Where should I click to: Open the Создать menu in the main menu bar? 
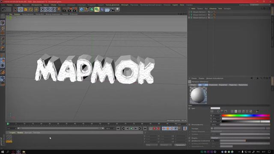pos(17,5)
